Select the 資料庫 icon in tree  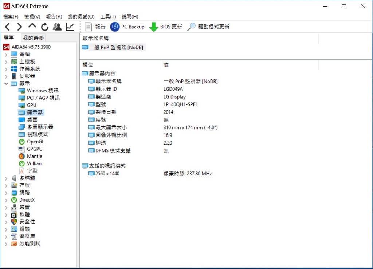[x=14, y=237]
